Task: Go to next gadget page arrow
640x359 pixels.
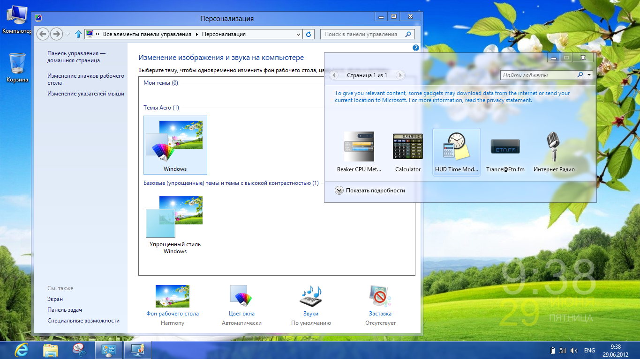Action: (x=400, y=75)
